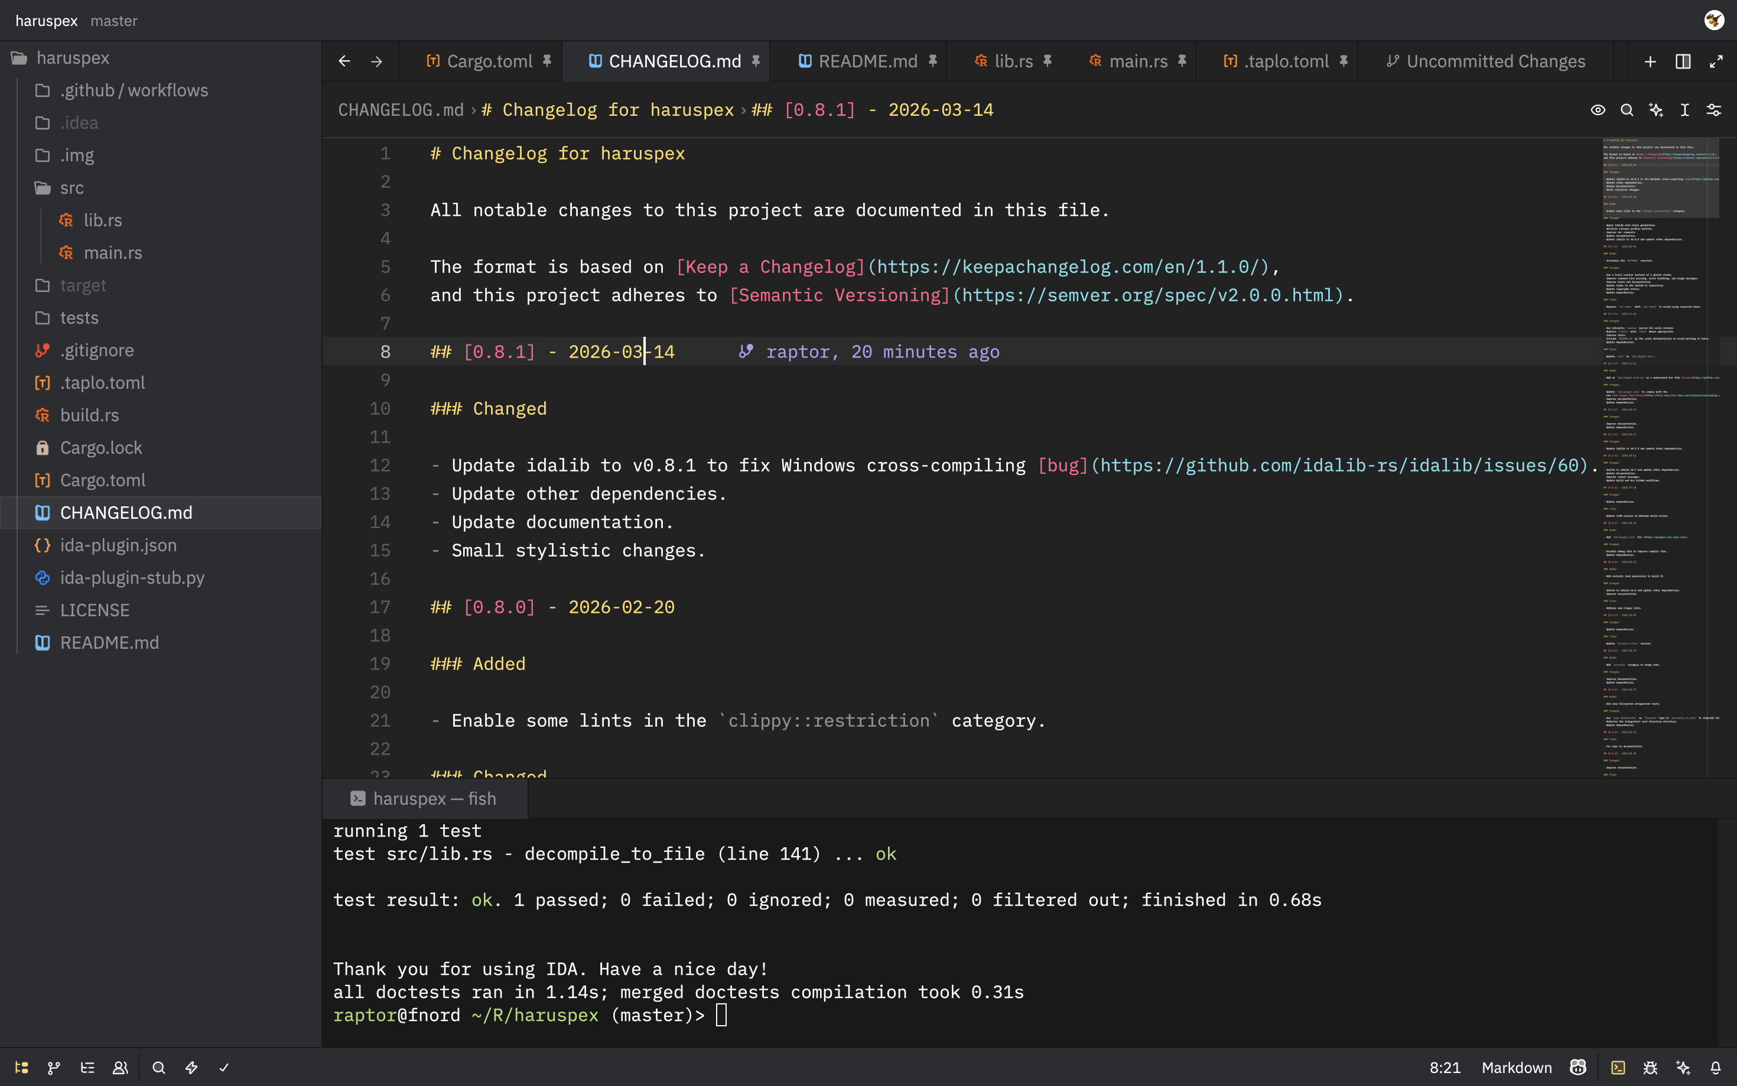
Task: Expand the .github / workflows folder
Action: tap(134, 90)
